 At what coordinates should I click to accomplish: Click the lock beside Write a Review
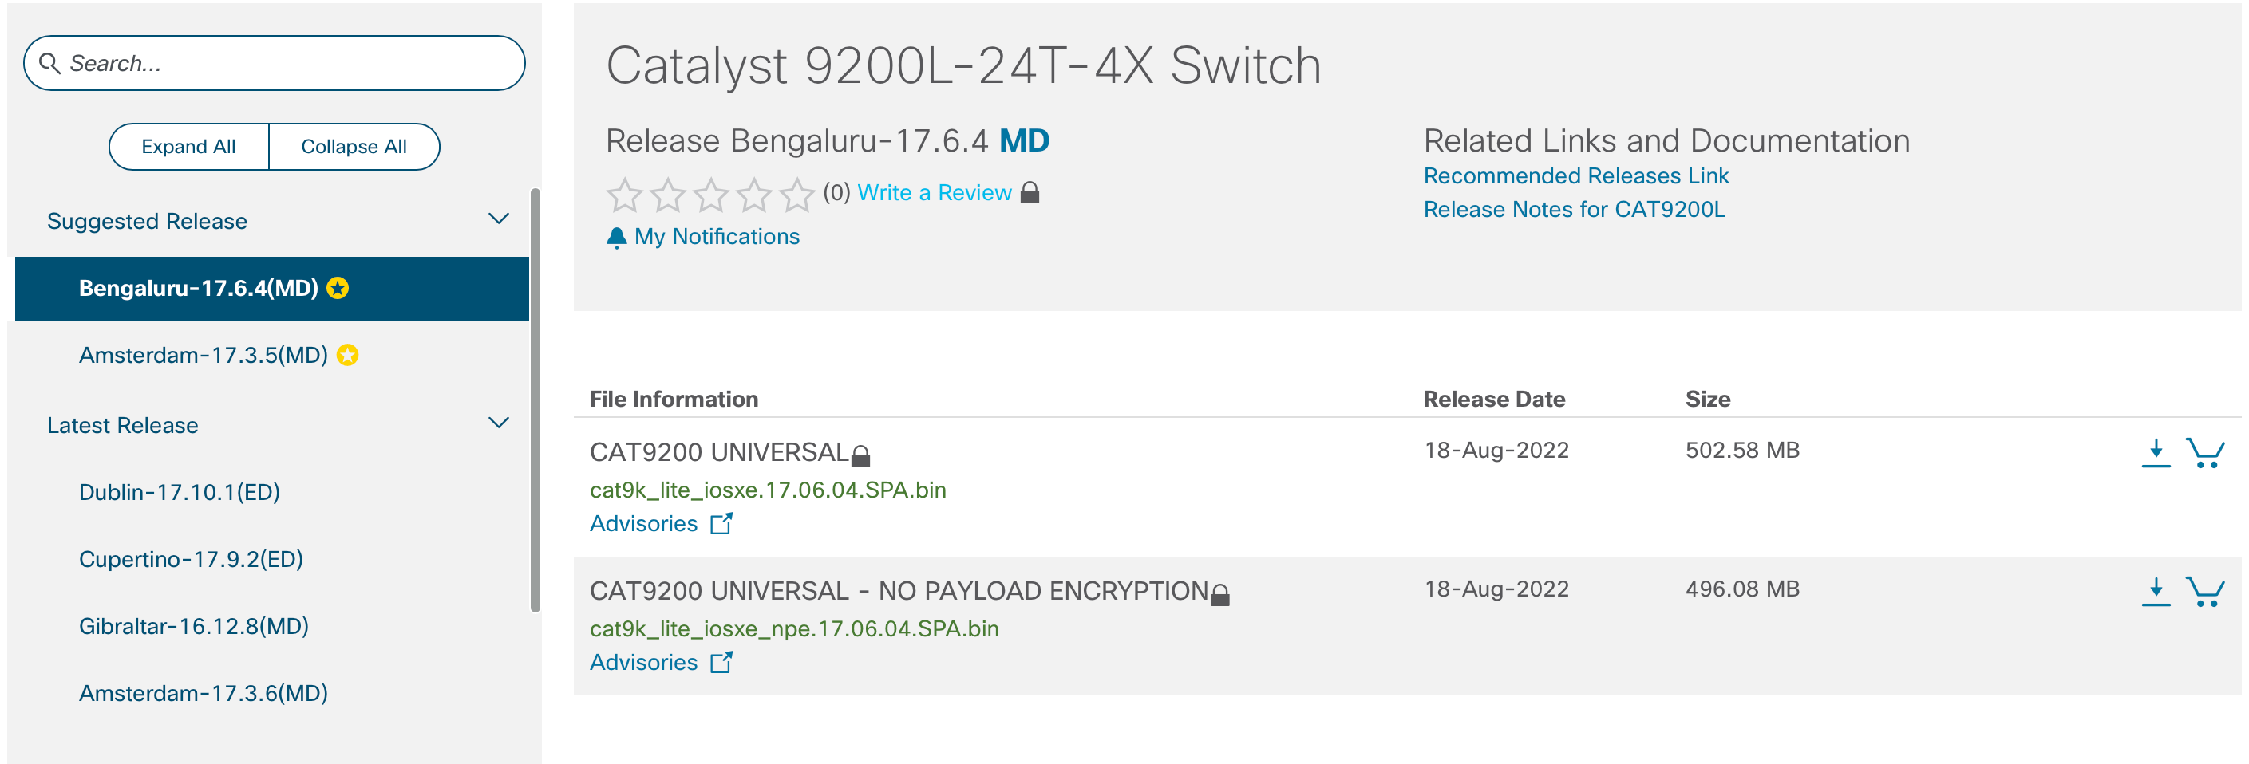1030,193
